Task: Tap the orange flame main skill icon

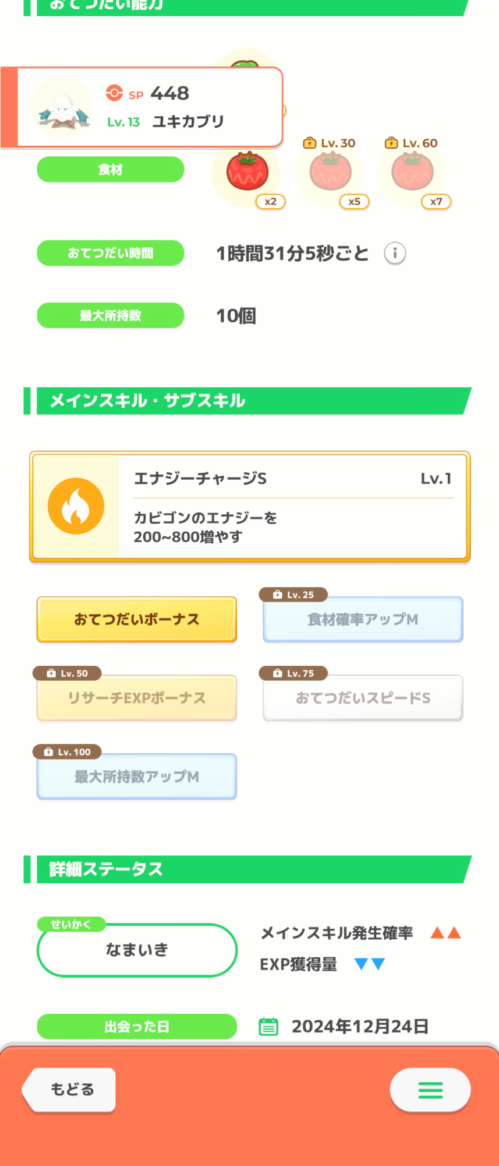Action: pyautogui.click(x=76, y=506)
